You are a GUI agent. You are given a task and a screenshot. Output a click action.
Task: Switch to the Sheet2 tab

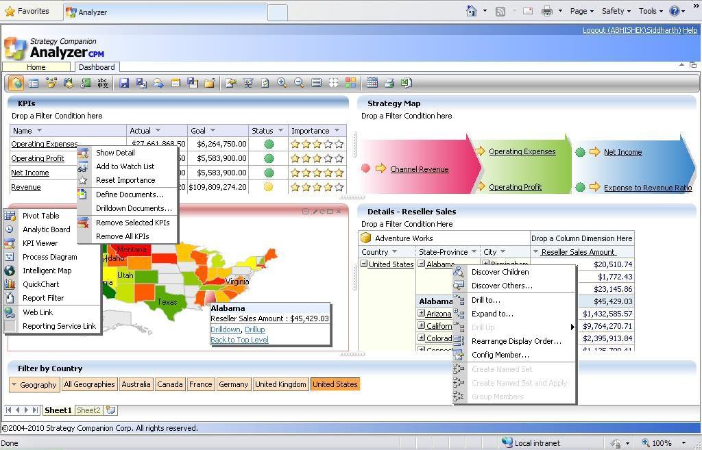click(x=88, y=410)
